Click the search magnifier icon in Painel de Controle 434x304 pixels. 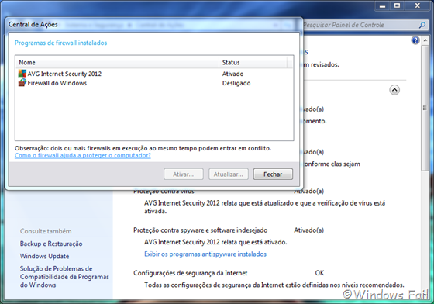pyautogui.click(x=422, y=25)
